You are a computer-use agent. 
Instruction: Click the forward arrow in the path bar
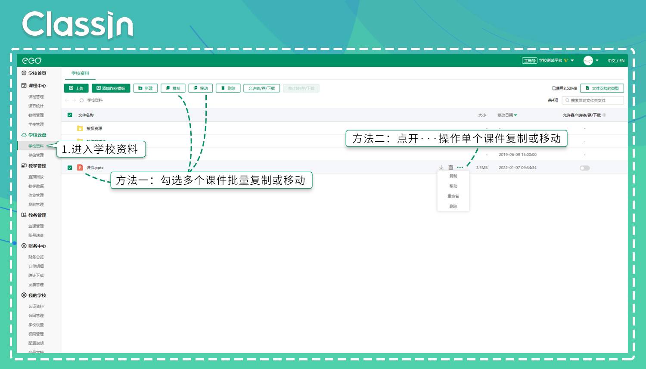coord(74,100)
